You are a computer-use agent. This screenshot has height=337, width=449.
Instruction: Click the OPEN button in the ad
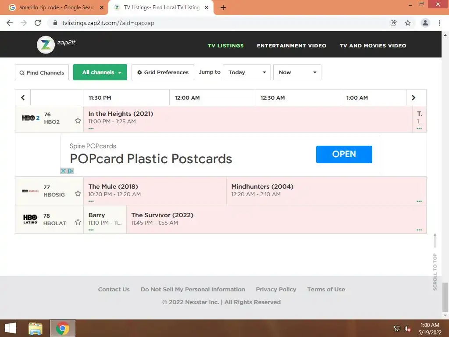(344, 154)
